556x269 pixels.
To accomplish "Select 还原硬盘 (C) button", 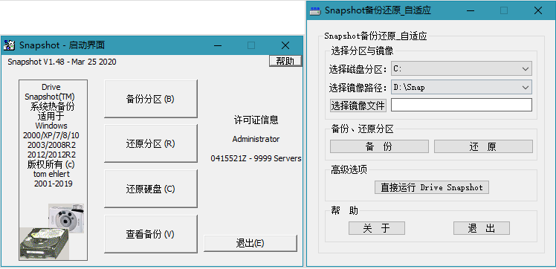I will (151, 189).
